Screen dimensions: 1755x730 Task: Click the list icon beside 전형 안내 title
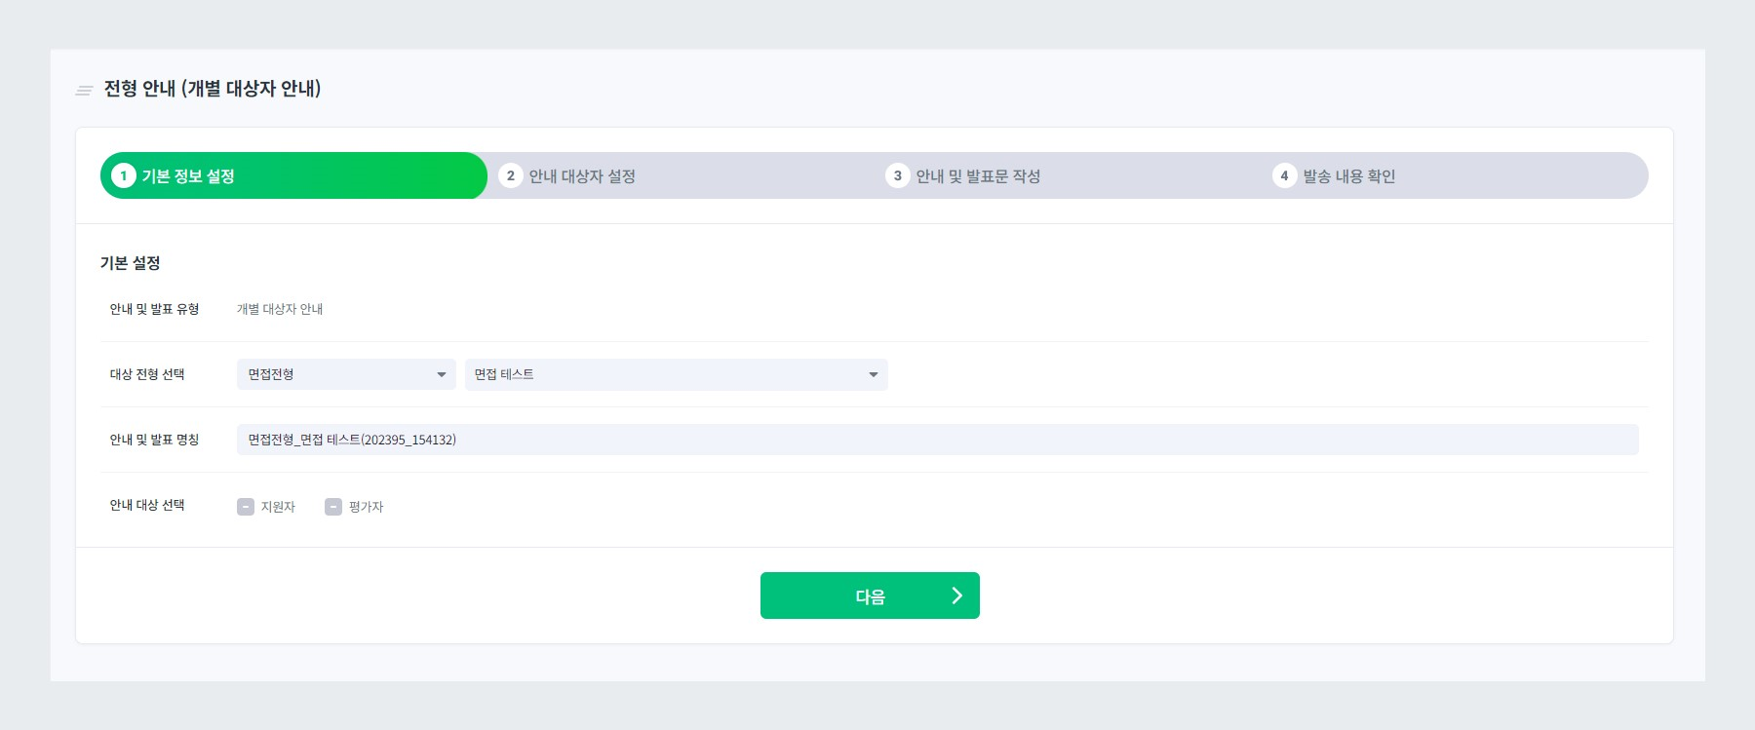coord(85,91)
